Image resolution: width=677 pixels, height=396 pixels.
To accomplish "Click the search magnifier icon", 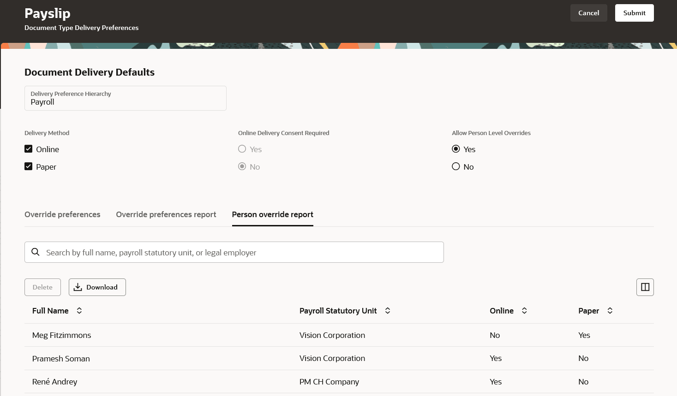I will click(x=36, y=252).
